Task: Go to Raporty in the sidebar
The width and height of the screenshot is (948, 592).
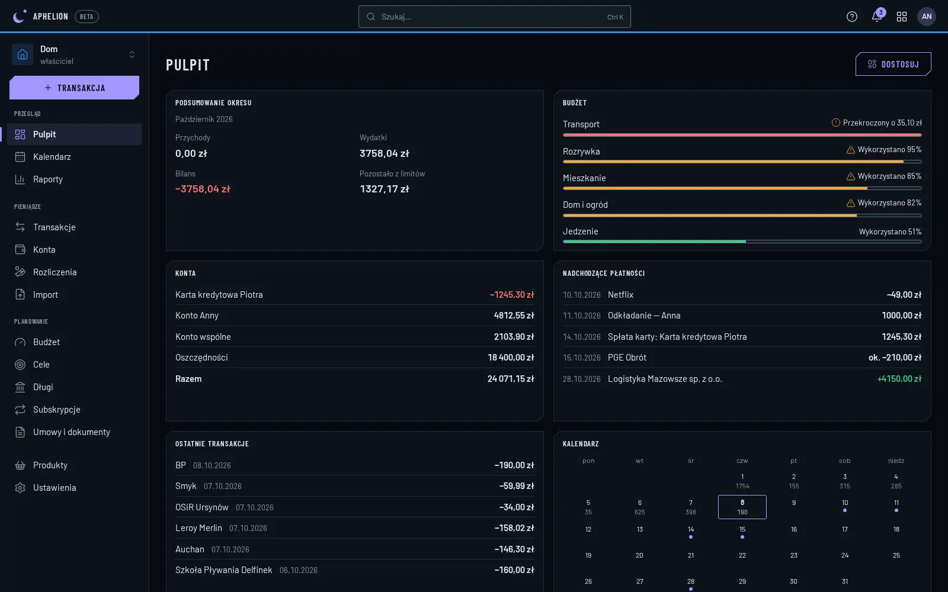Action: pyautogui.click(x=74, y=179)
